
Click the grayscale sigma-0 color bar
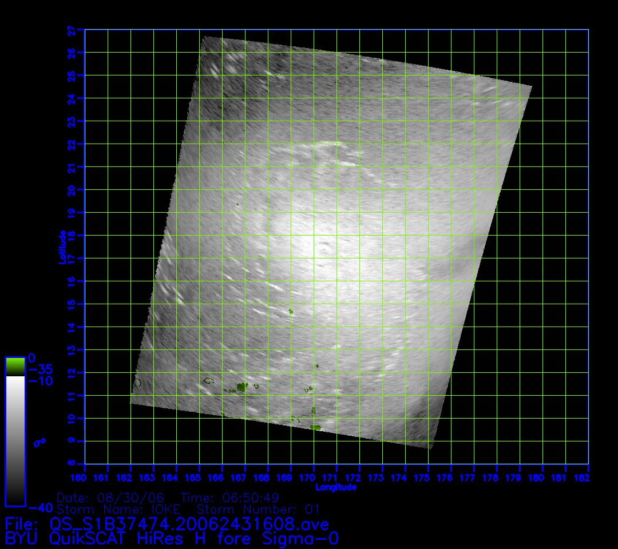tap(15, 440)
